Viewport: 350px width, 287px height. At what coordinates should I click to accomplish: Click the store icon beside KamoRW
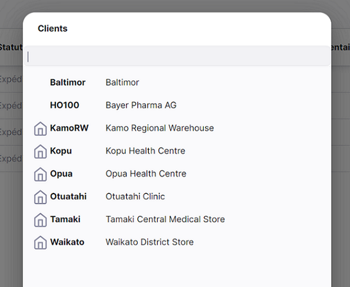point(41,129)
